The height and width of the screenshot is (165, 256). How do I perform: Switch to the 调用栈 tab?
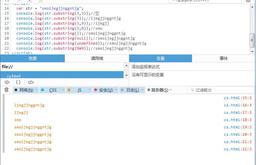(x=97, y=58)
